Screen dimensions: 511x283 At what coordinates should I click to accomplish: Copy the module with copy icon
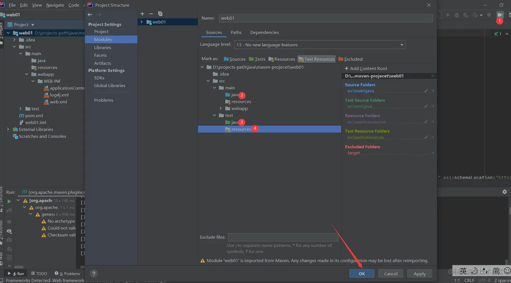point(160,14)
